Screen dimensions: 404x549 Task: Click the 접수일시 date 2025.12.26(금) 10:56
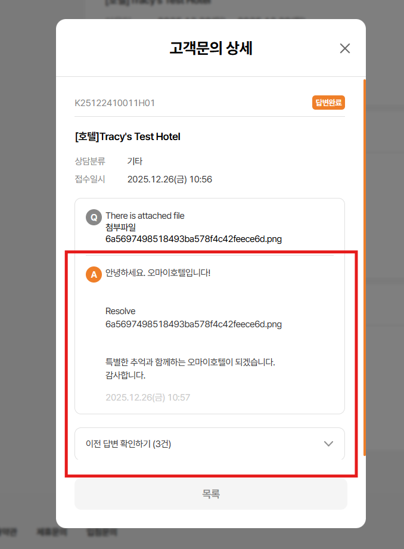(x=170, y=179)
